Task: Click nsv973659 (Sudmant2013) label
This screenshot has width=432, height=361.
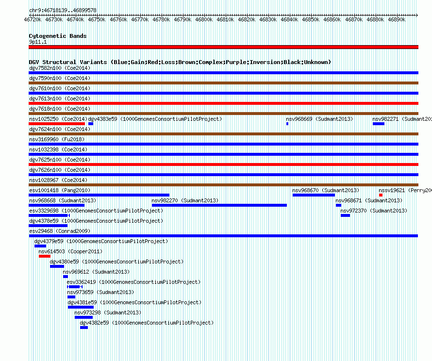Action: [x=100, y=292]
